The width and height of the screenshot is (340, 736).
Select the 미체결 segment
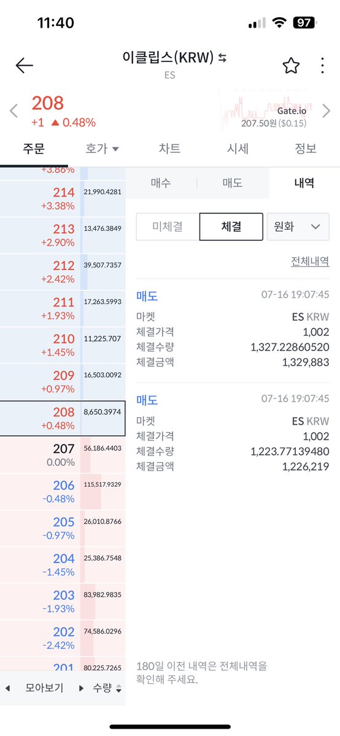tap(168, 227)
